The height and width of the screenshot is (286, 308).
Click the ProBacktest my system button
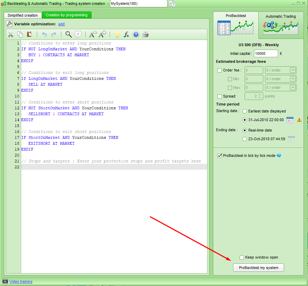258,268
